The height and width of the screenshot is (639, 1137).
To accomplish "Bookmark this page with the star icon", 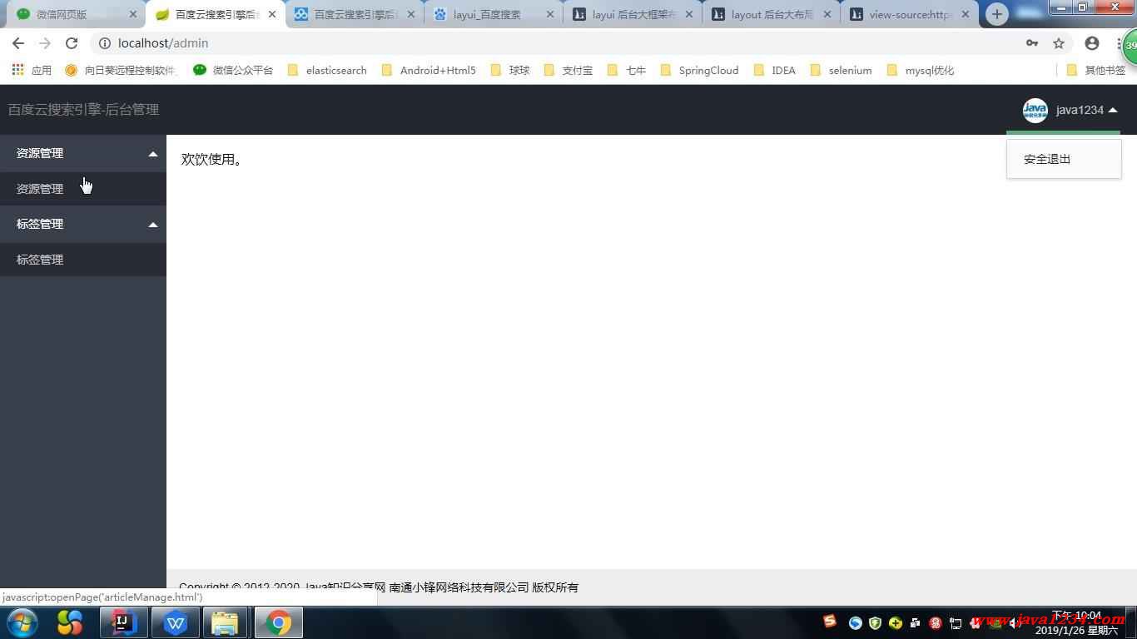I will pyautogui.click(x=1059, y=43).
